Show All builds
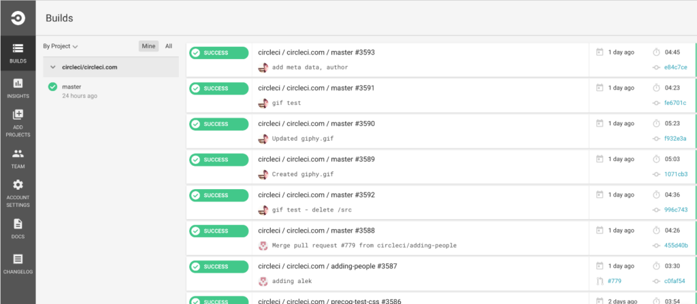697x304 pixels. coord(169,46)
